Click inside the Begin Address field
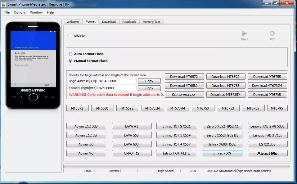The height and width of the screenshot is (184, 297). click(118, 81)
